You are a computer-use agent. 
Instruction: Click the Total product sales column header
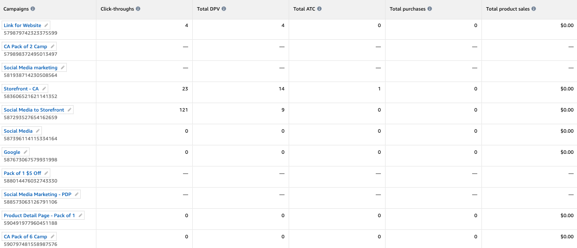click(x=508, y=9)
